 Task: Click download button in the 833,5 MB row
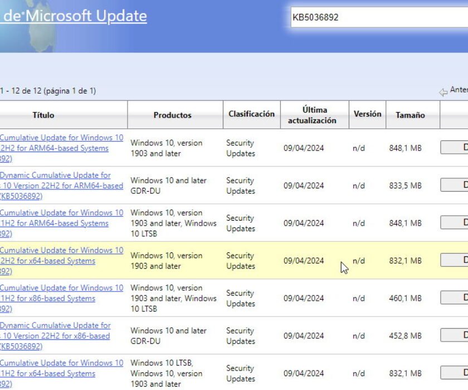click(x=454, y=185)
